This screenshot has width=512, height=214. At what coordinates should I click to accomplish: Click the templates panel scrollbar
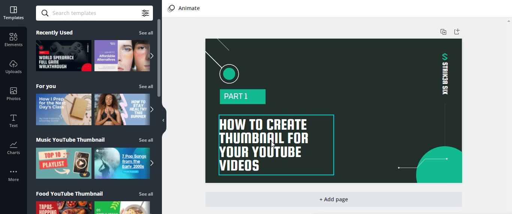(x=159, y=58)
